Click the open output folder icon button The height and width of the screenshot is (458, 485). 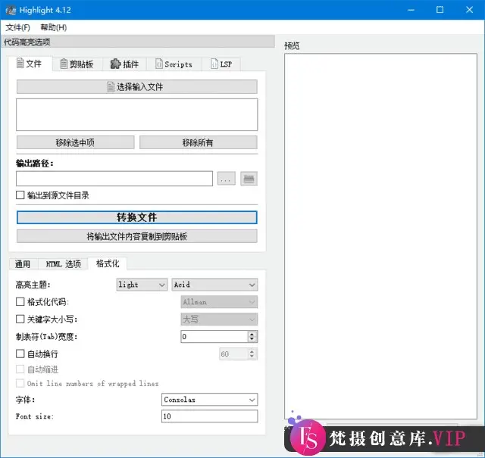249,179
